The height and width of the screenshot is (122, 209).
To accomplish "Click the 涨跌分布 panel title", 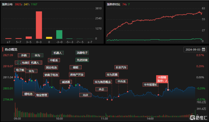I will click(7, 4).
